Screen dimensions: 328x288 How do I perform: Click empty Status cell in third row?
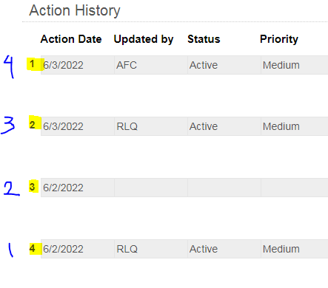[224, 188]
